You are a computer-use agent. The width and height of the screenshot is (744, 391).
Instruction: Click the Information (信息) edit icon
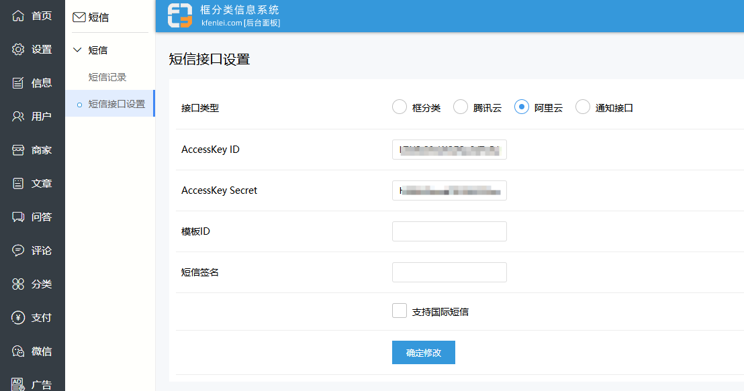point(18,82)
